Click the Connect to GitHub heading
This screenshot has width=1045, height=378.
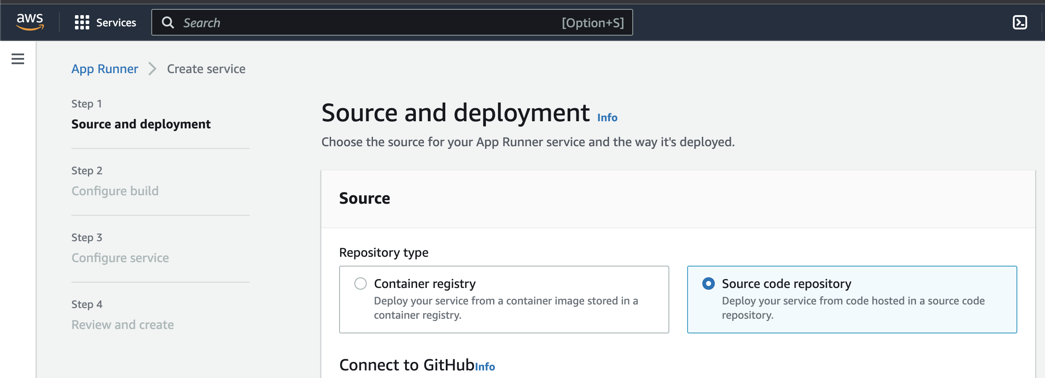[406, 365]
